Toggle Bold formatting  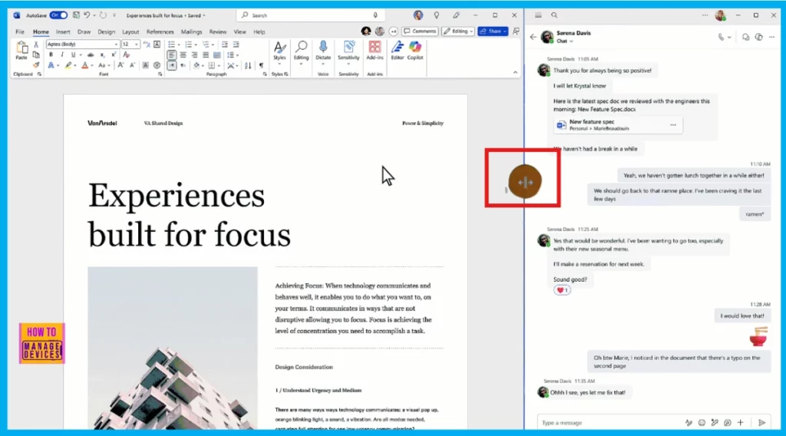click(x=51, y=54)
